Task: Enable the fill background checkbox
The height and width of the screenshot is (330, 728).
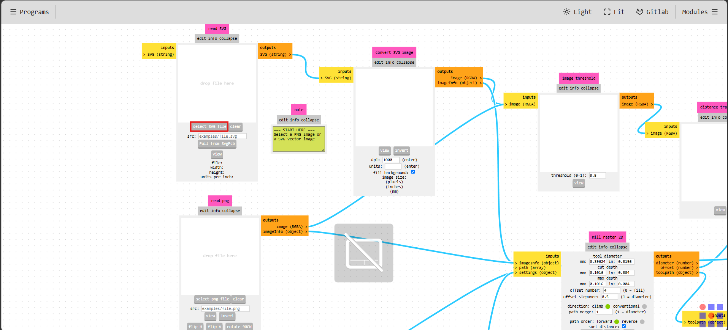Action: [413, 172]
